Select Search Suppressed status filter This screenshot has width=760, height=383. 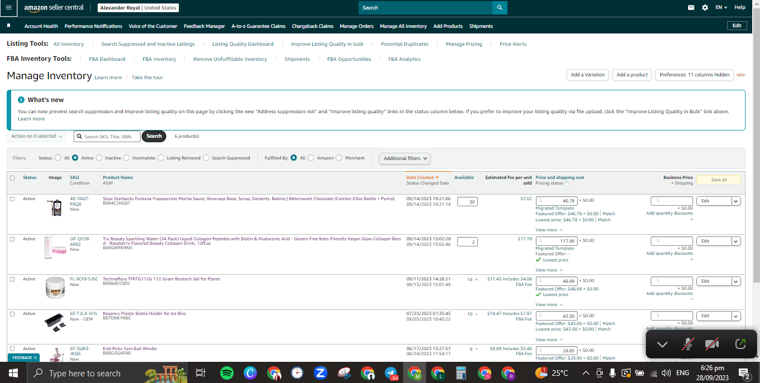206,158
